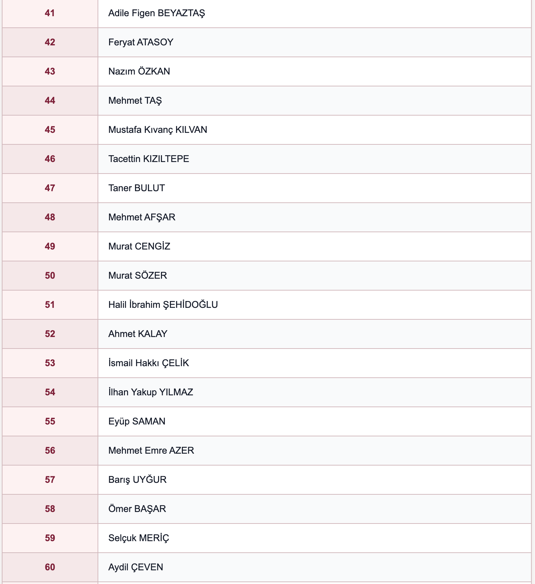Screen dimensions: 535x584
Task: Click on Mehmet AFŞAR entry
Action: pos(142,217)
